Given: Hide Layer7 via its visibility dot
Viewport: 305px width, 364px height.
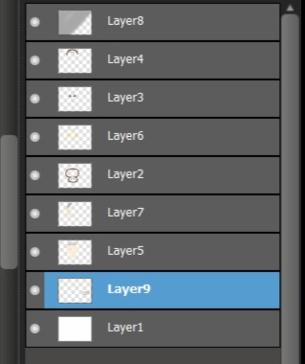Looking at the screenshot, I should (35, 214).
